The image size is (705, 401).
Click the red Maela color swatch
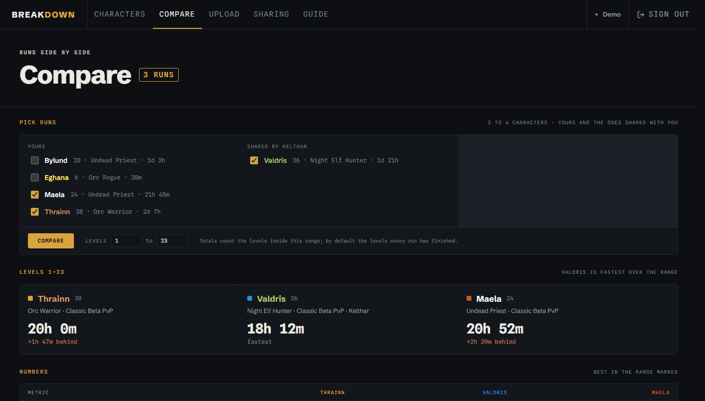(x=469, y=298)
